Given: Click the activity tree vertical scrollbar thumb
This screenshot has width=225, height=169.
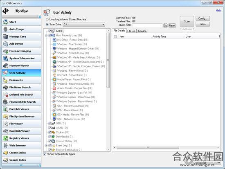Looking at the screenshot, I should [x=108, y=60].
